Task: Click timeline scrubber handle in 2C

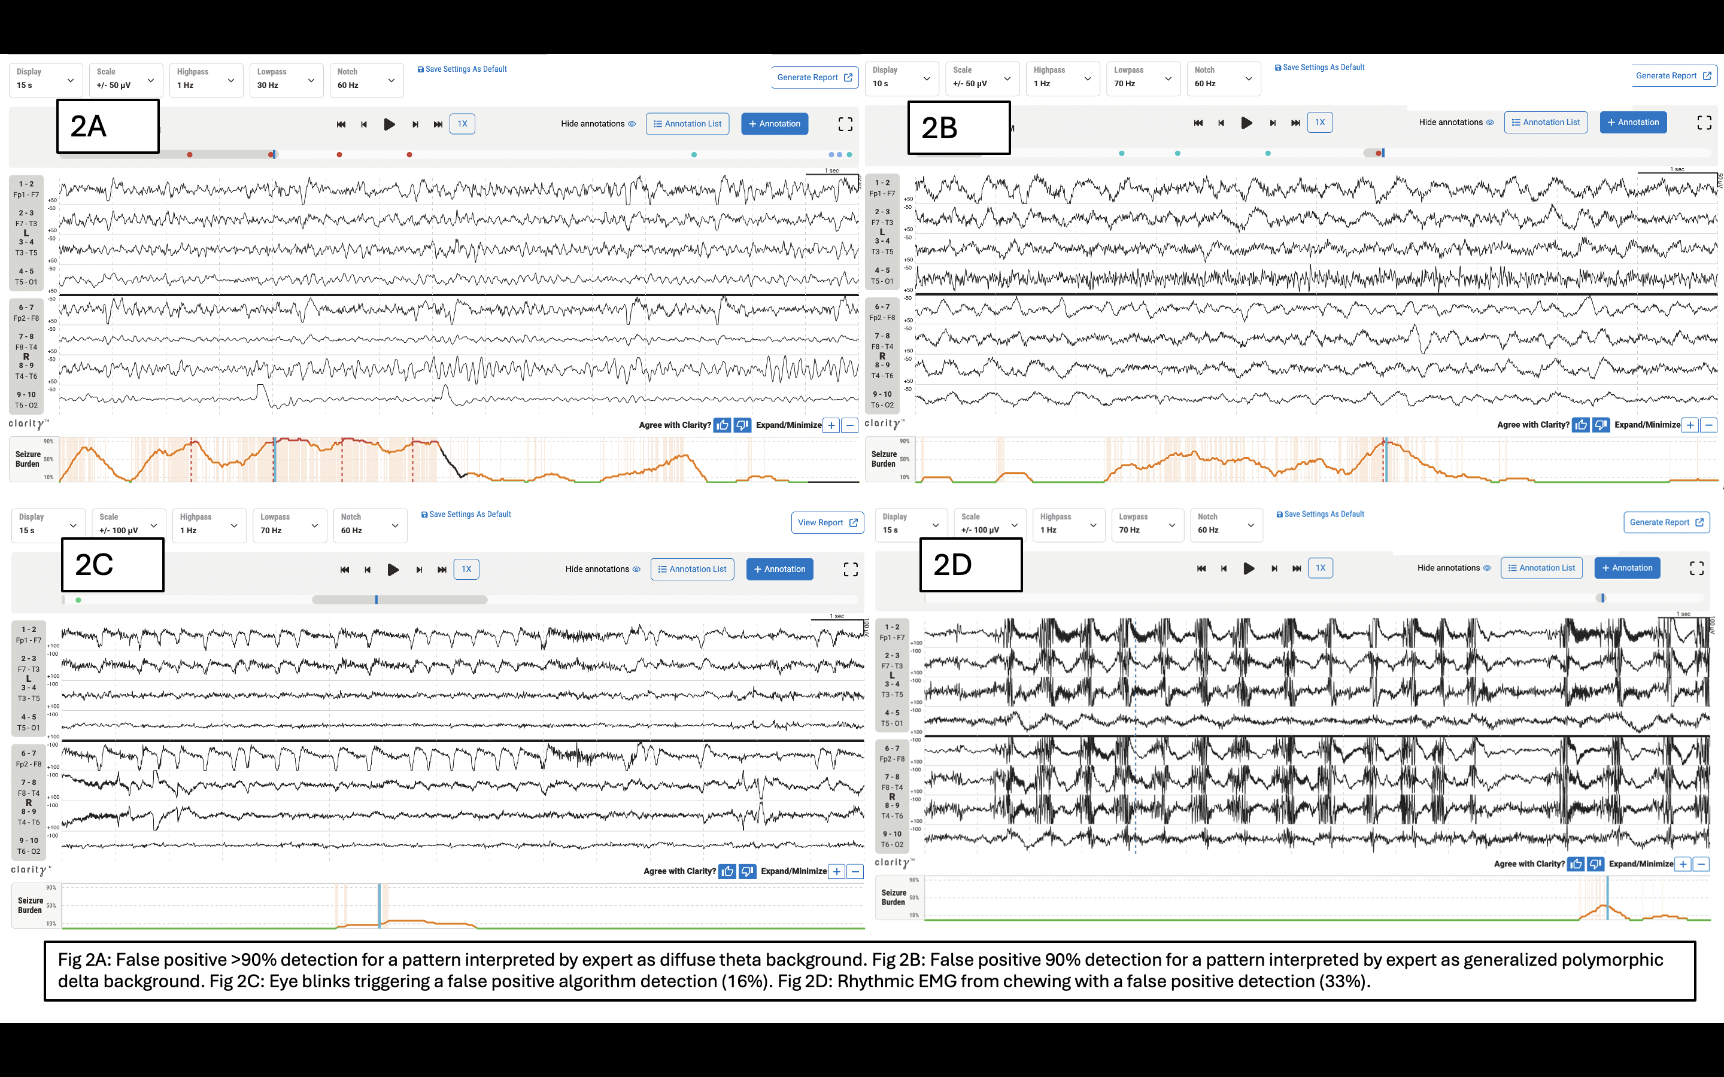Action: 376,600
